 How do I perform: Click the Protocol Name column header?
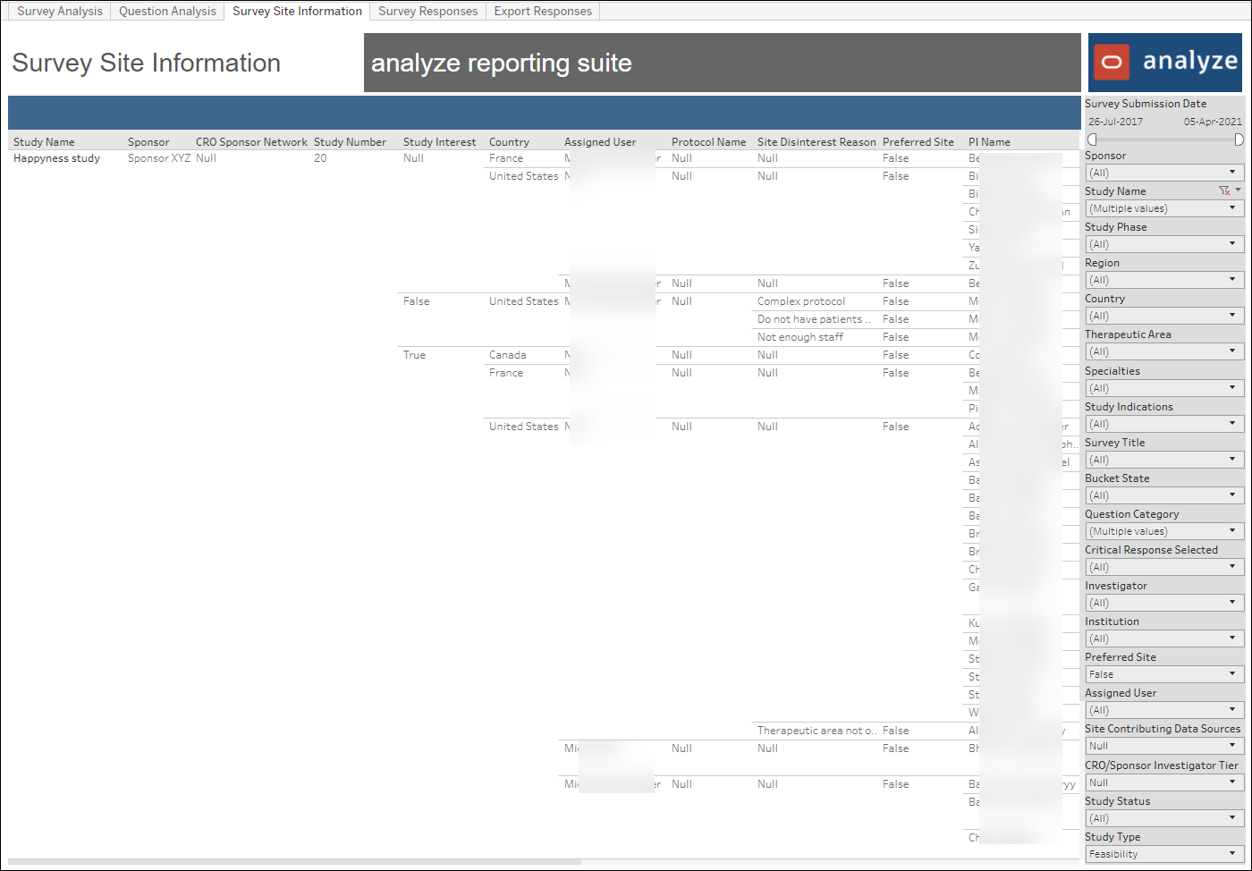coord(708,142)
